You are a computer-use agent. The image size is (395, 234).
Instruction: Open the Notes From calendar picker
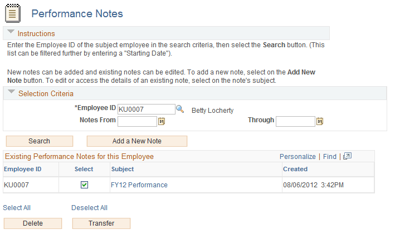[162, 121]
